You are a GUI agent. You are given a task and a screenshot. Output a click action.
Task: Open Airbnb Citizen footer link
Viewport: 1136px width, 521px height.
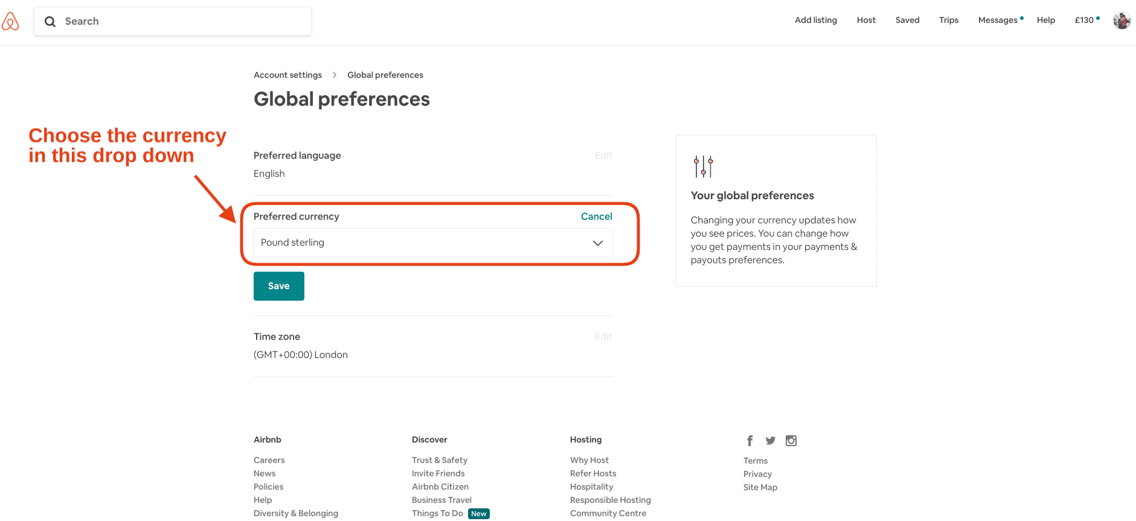coord(440,487)
